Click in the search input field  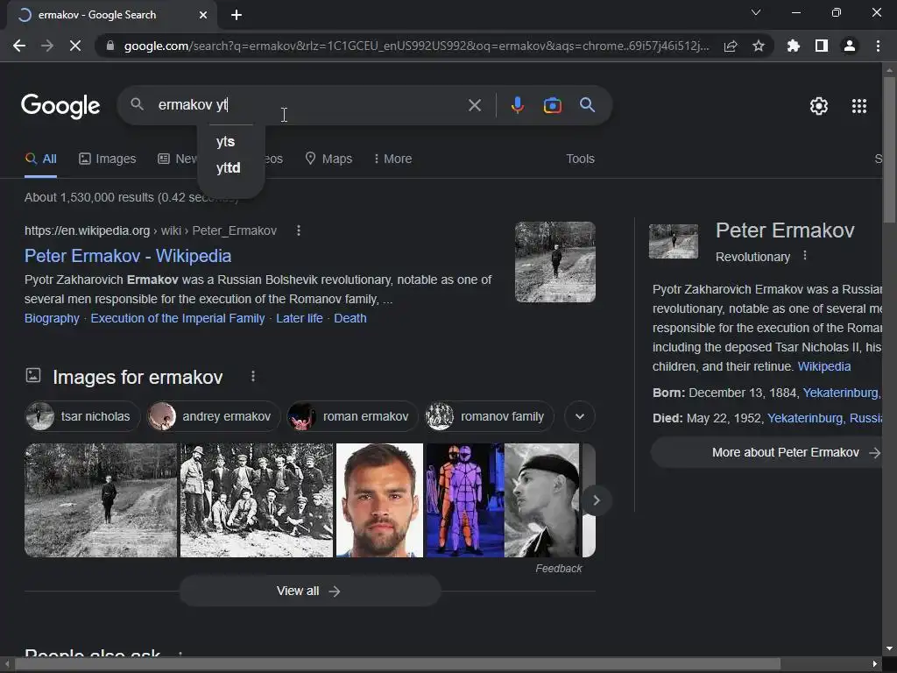click(309, 105)
